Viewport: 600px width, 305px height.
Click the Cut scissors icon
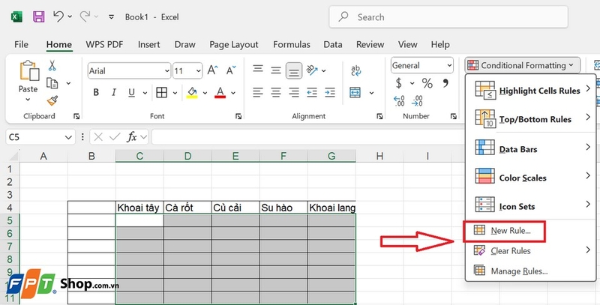(52, 66)
